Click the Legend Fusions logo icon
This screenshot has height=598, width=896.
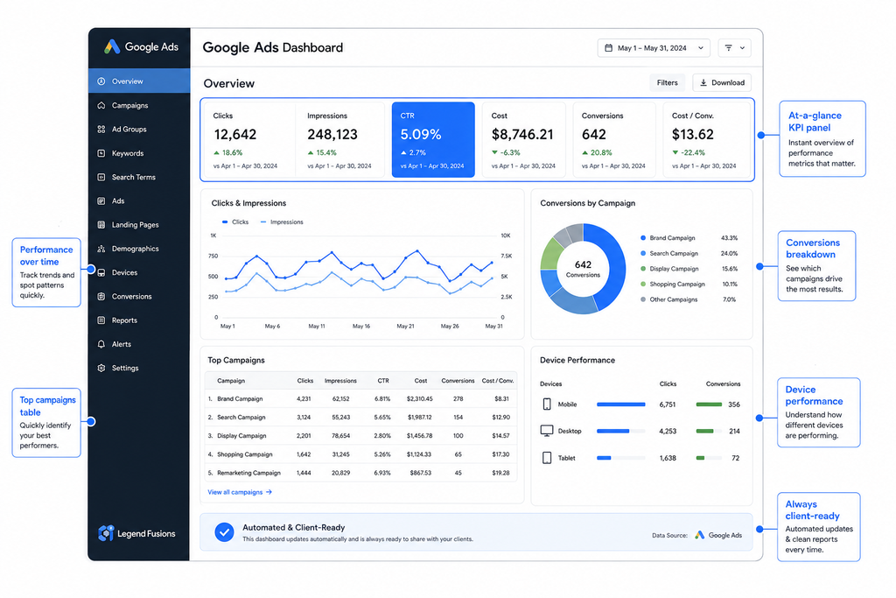click(106, 533)
